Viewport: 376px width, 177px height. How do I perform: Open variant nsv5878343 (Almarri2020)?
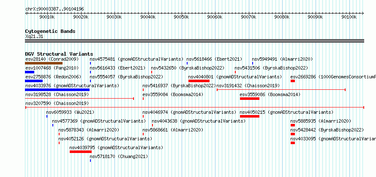pyautogui.click(x=89, y=130)
